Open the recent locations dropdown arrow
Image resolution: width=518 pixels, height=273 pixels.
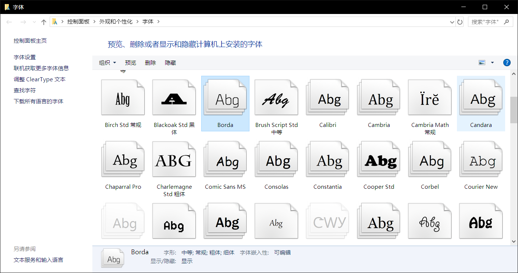pos(34,22)
